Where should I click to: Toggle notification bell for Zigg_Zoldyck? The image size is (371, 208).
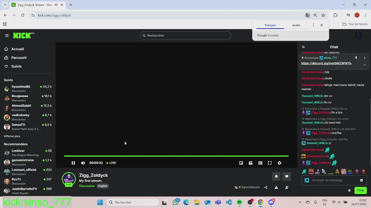(x=276, y=177)
